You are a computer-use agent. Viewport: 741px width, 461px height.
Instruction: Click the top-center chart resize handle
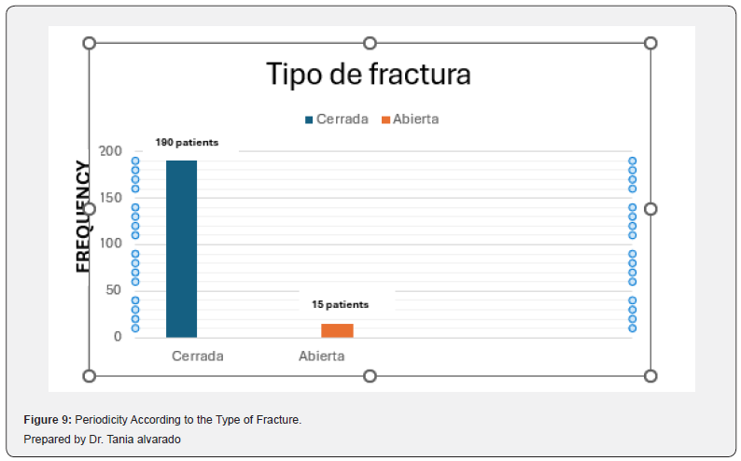[370, 44]
